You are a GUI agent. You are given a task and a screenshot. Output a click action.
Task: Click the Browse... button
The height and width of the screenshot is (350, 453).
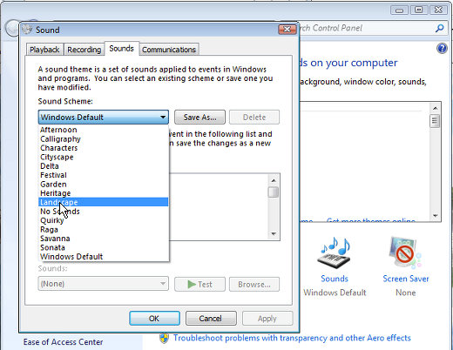pos(254,284)
